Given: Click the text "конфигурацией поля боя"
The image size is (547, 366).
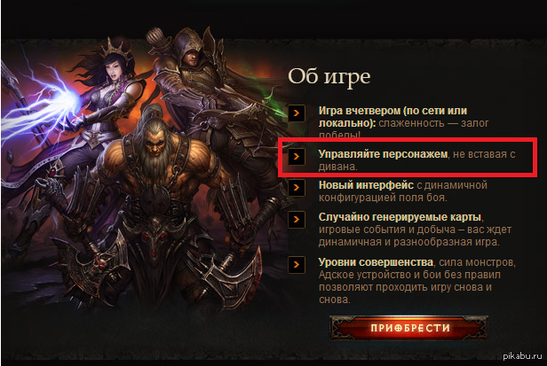Looking at the screenshot, I should click(x=382, y=198).
